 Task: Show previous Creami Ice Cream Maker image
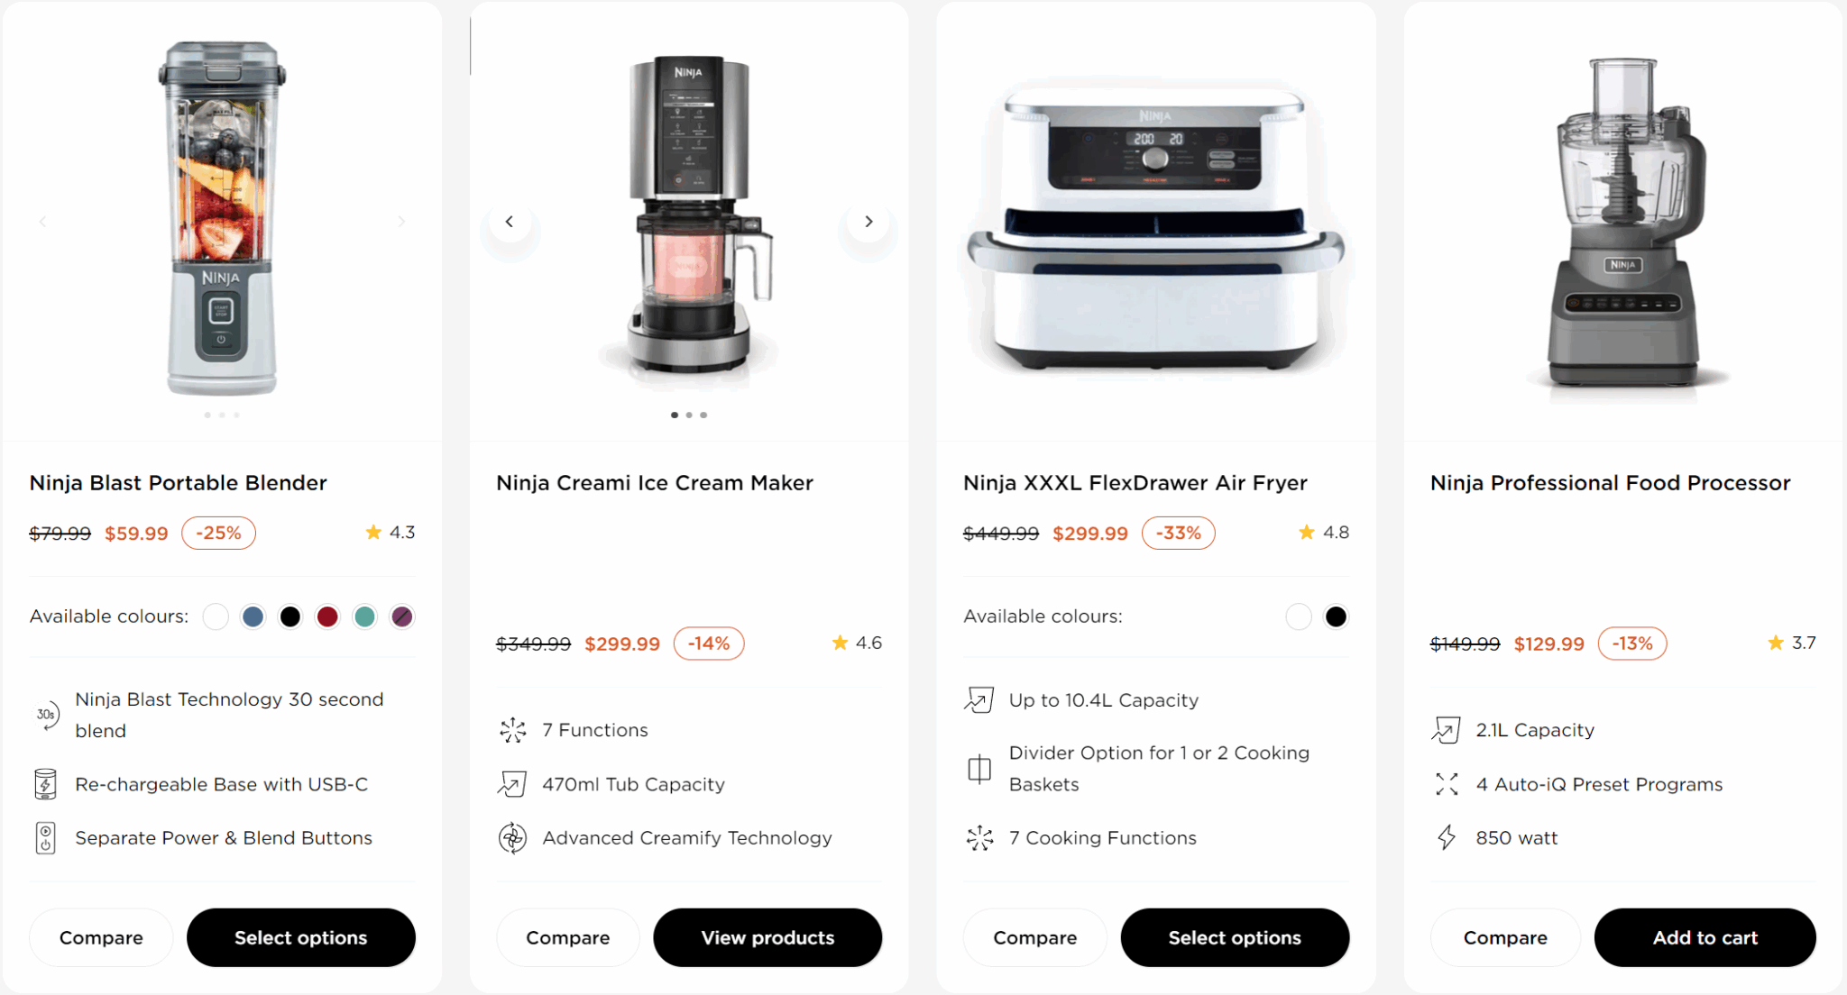coord(510,222)
